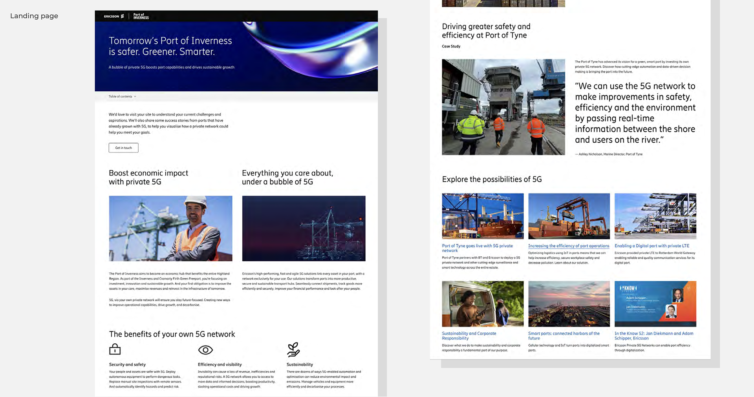Click the Security and safety lock icon
754x397 pixels.
[115, 349]
